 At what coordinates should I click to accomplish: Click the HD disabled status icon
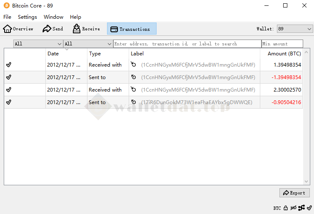pos(294,208)
